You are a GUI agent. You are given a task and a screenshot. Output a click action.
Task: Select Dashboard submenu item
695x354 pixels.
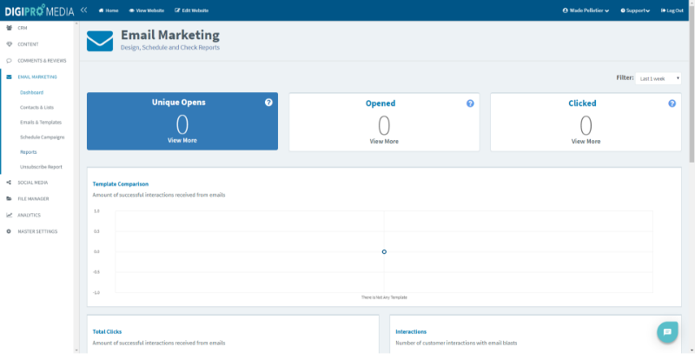(31, 93)
